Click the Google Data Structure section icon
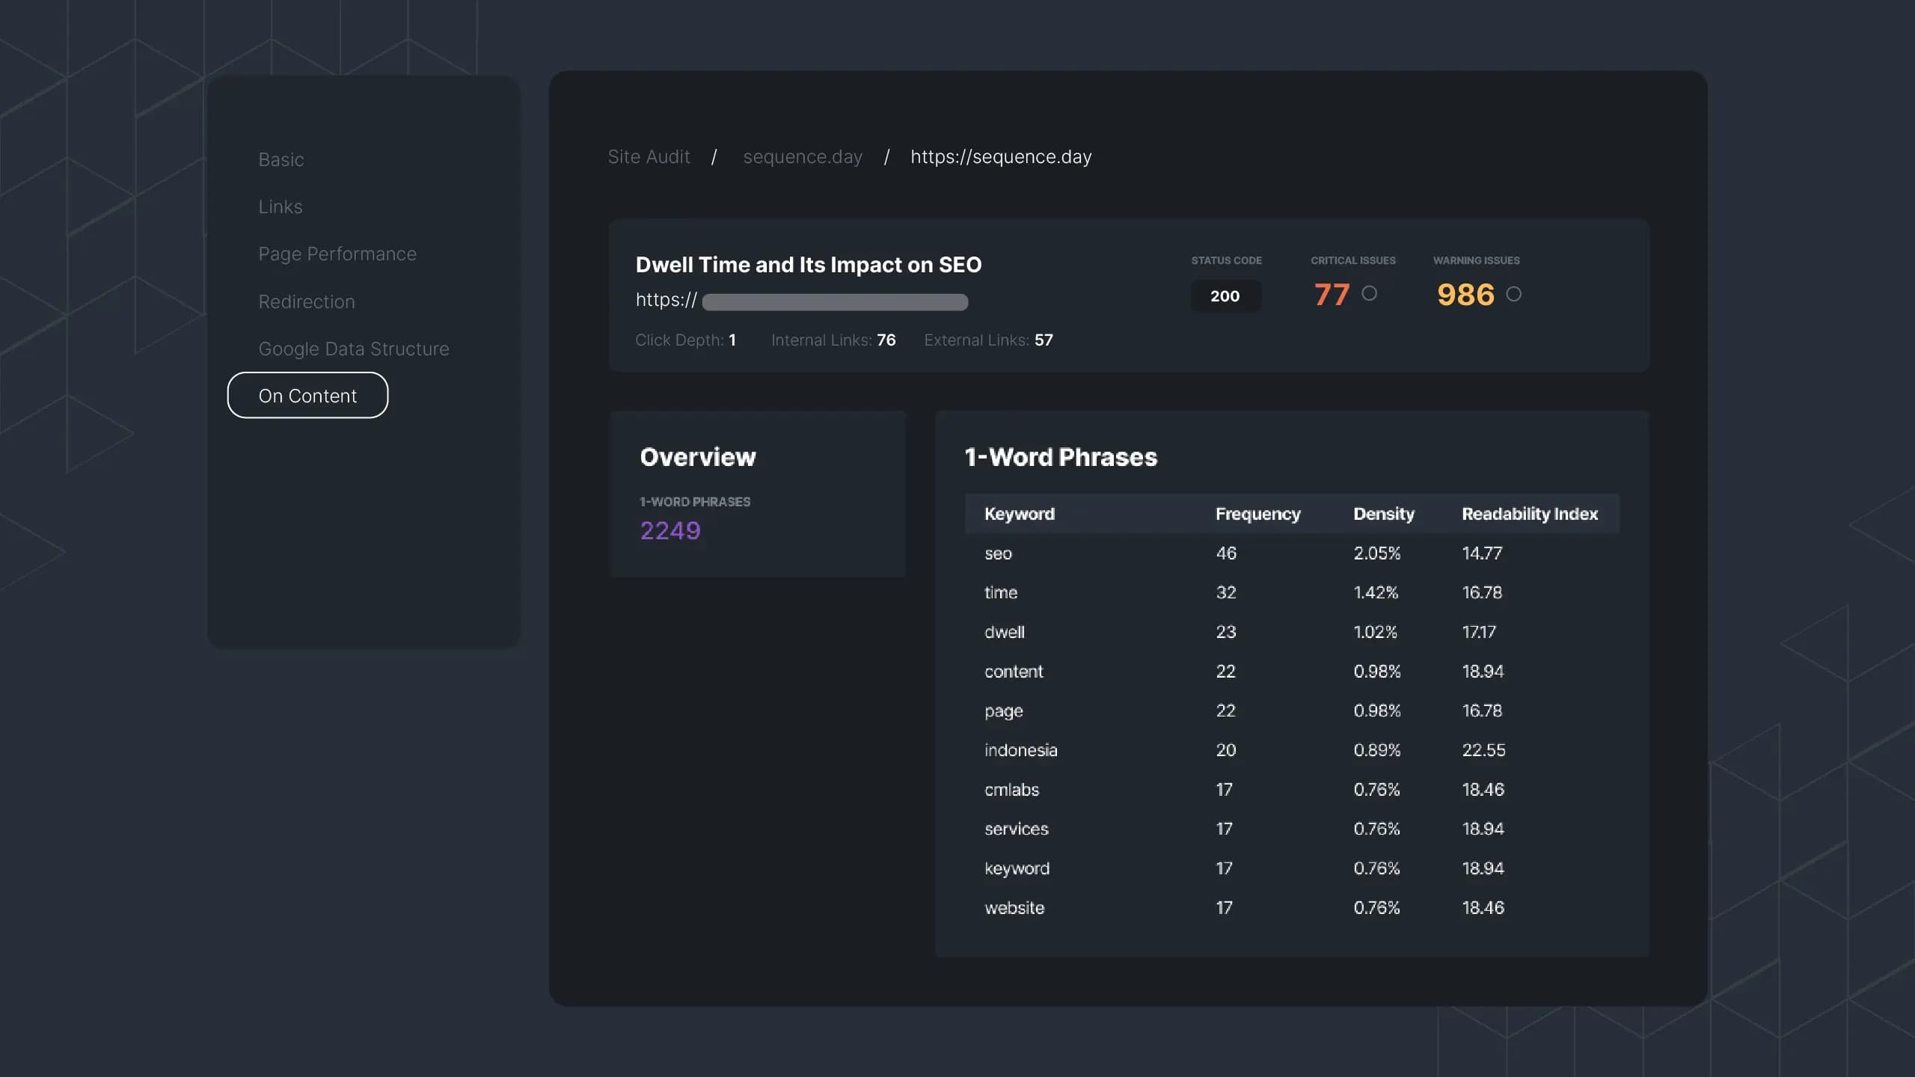1915x1077 pixels. 354,347
